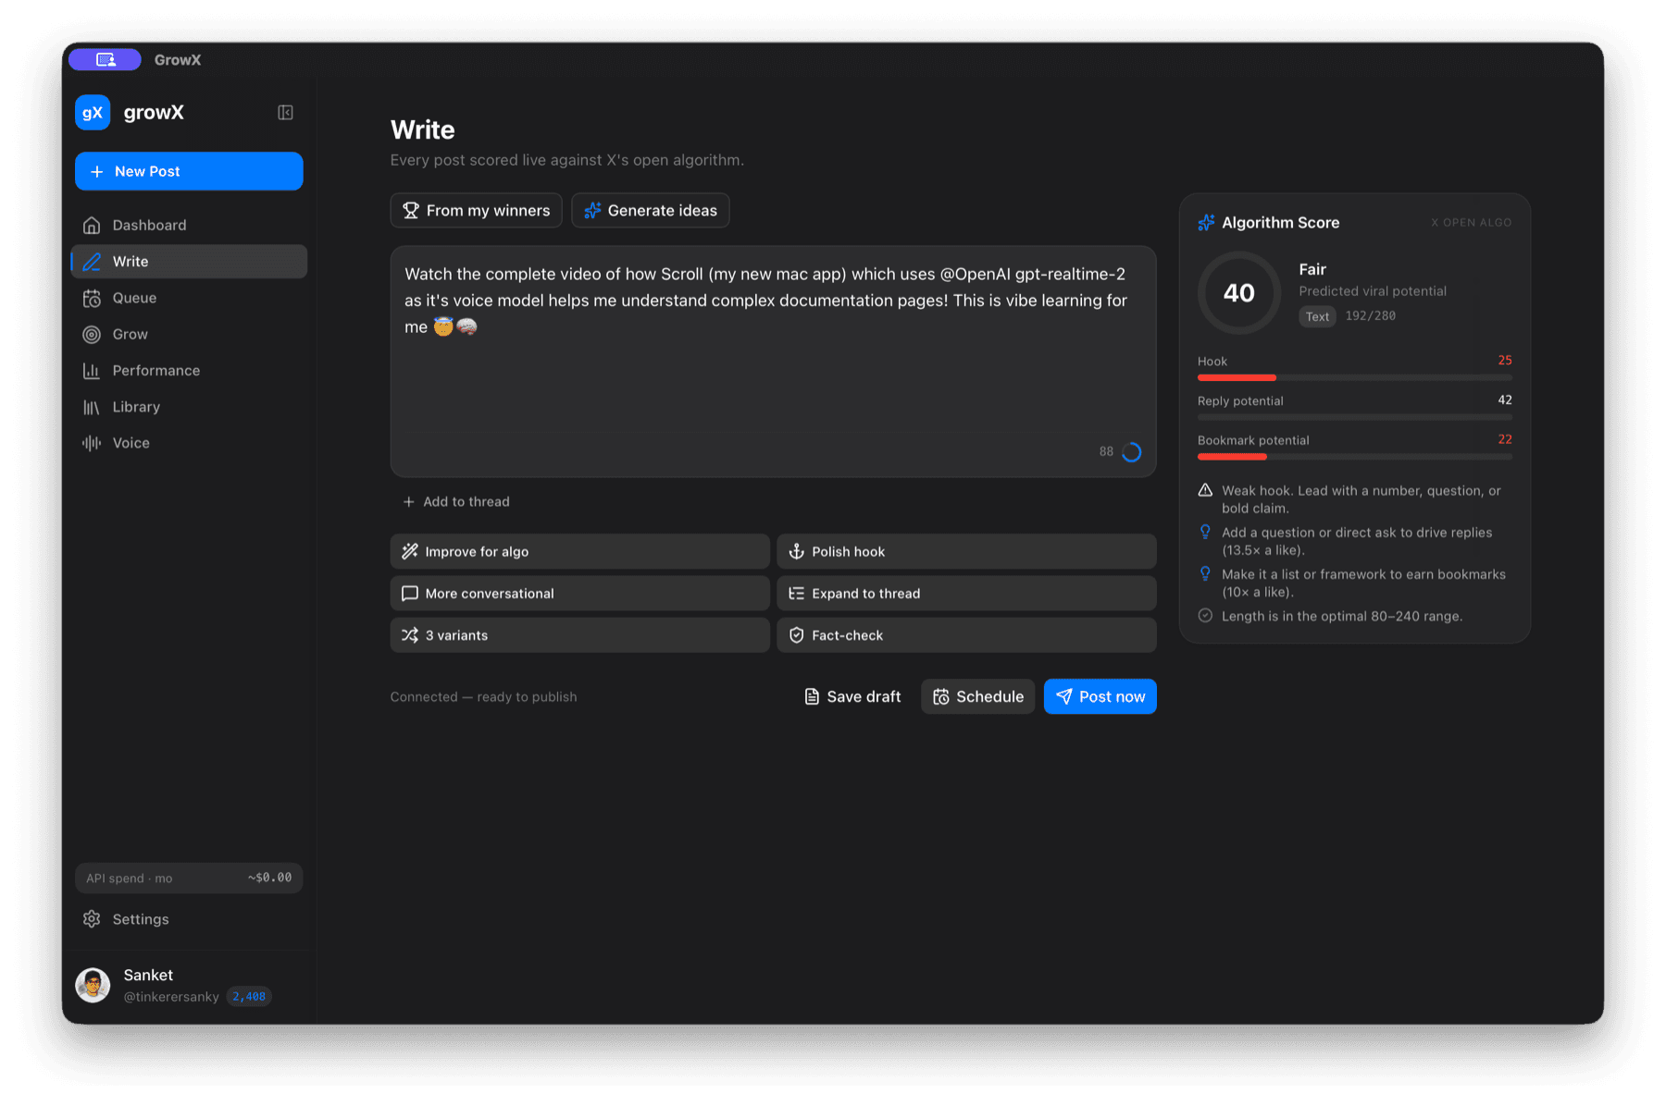Viewport: 1666px width, 1106px height.
Task: Click the Queue calendar-clock icon
Action: point(92,298)
